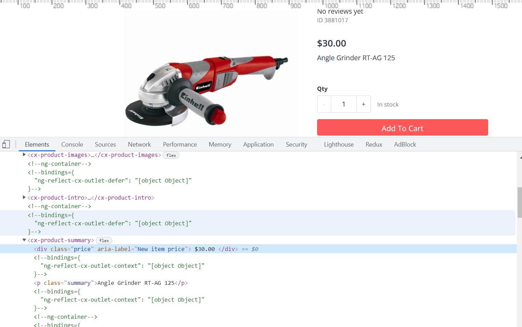Select the cx-product-intro element row
522x327 pixels.
258,198
